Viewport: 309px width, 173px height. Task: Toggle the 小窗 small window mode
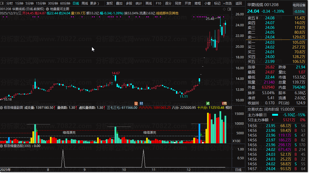click(207, 3)
